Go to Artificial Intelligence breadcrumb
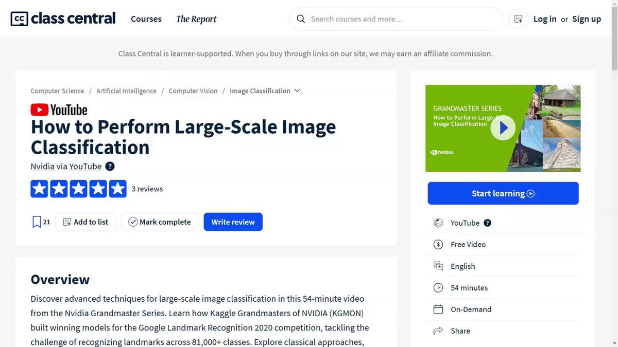The width and height of the screenshot is (618, 347). click(126, 91)
